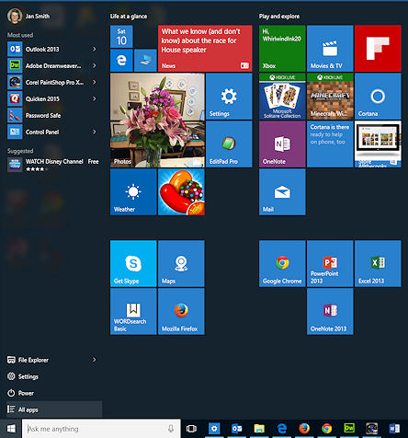
Task: Click the Windows Start button
Action: [11, 429]
